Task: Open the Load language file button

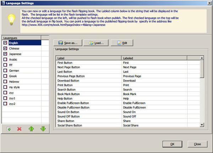Action: click(x=96, y=43)
